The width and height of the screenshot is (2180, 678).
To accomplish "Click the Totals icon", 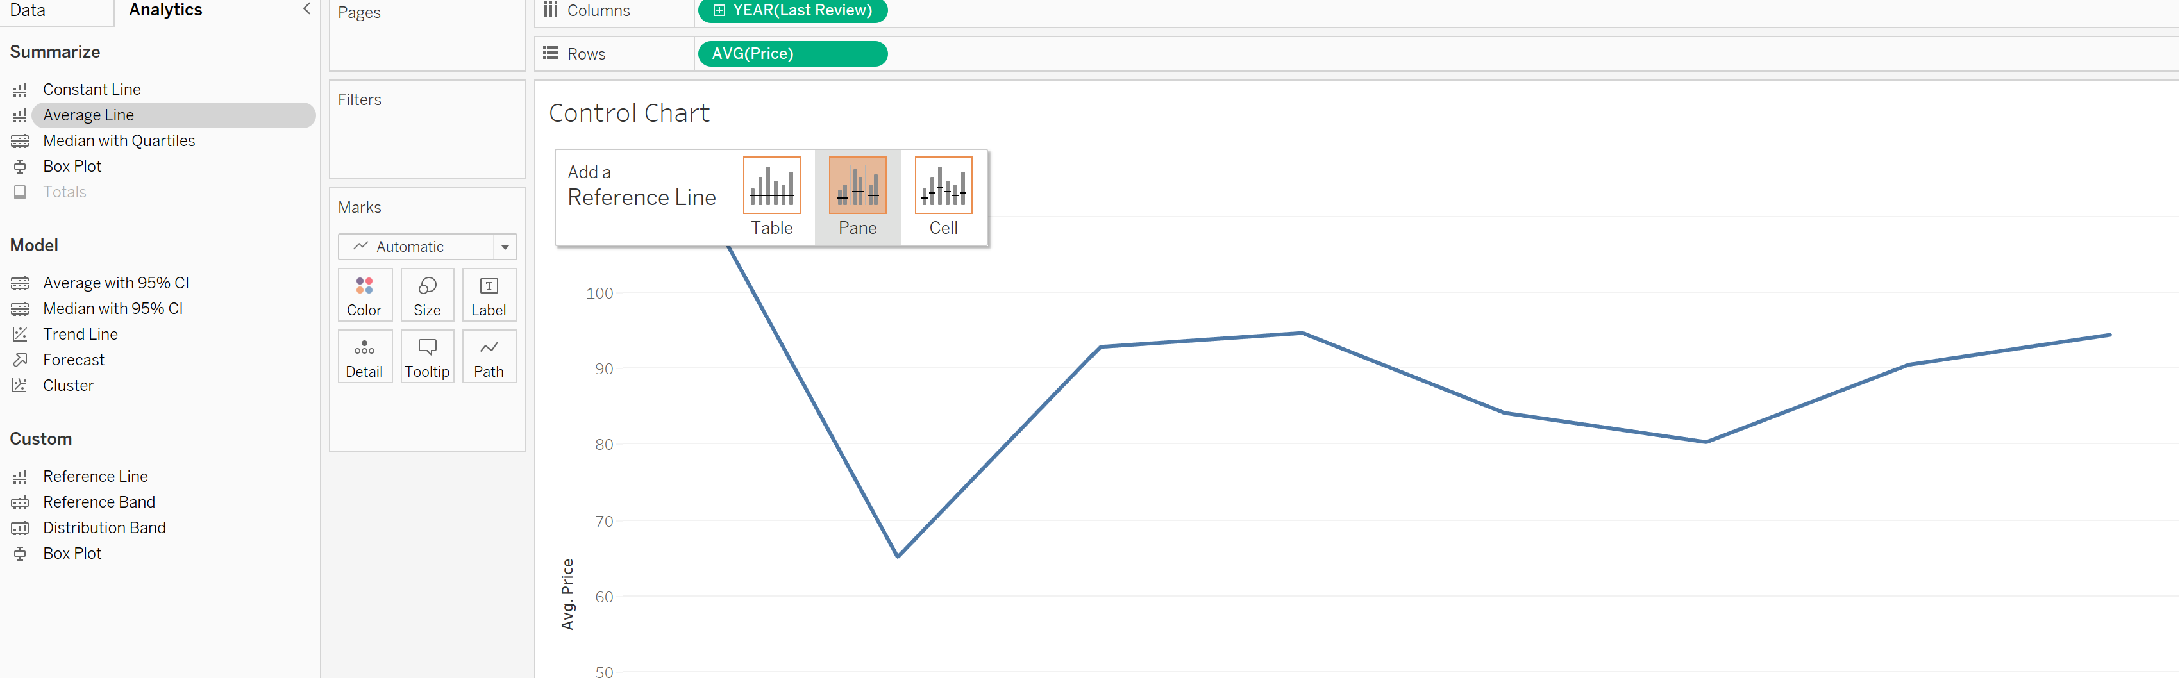I will point(21,192).
